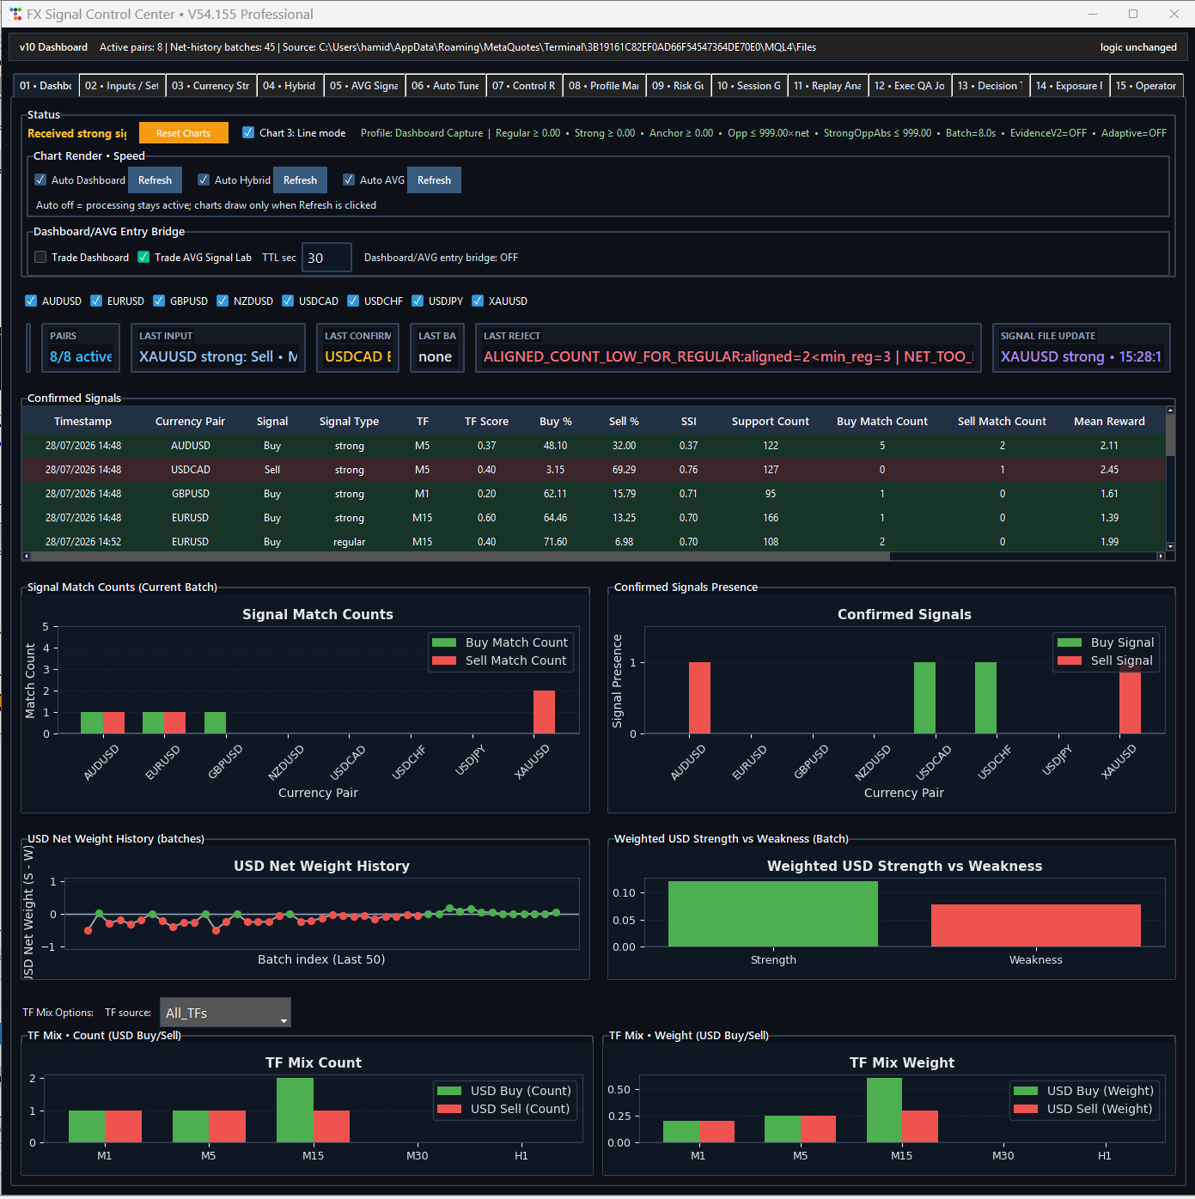
Task: Click the Reset Charts button
Action: [183, 133]
